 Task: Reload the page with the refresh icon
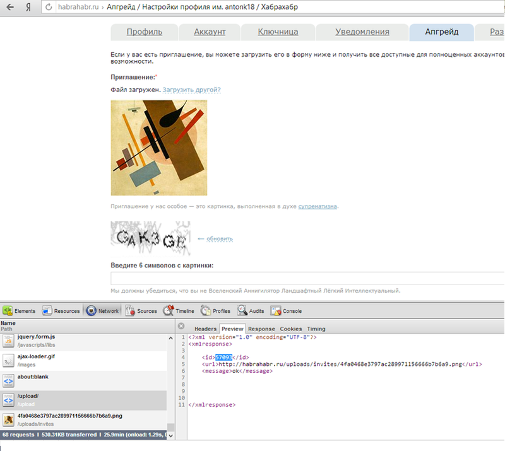point(49,7)
